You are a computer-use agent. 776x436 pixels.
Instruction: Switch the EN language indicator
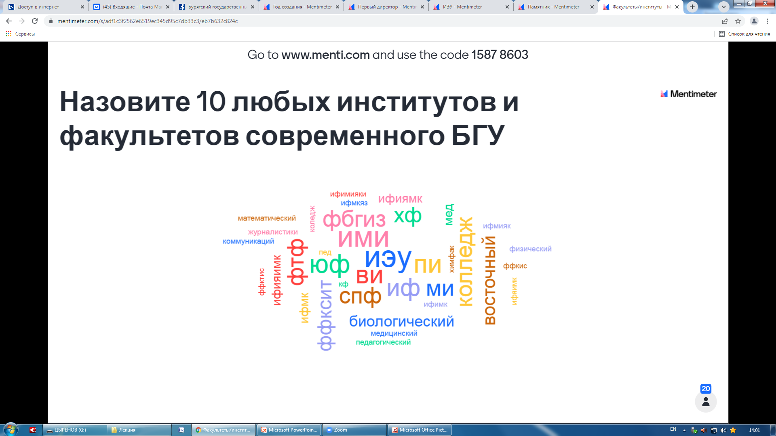click(x=673, y=430)
